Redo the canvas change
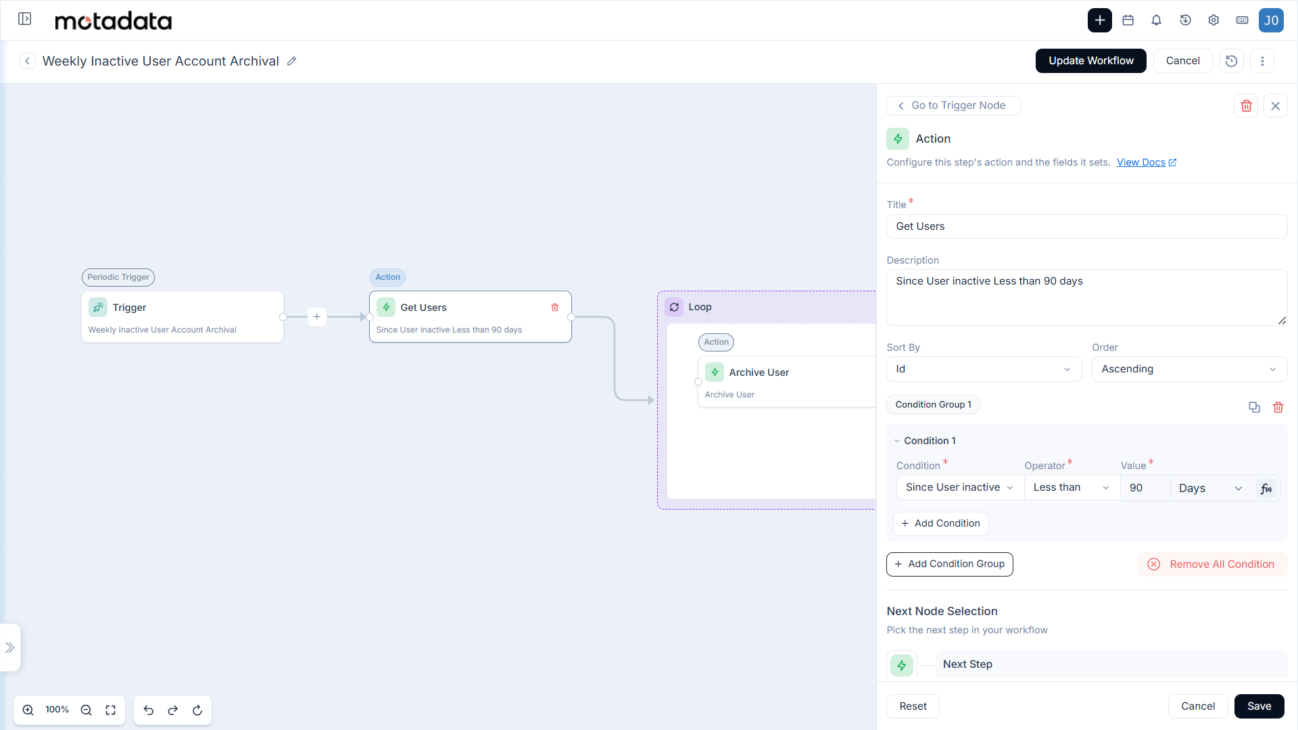Image resolution: width=1298 pixels, height=730 pixels. (173, 710)
